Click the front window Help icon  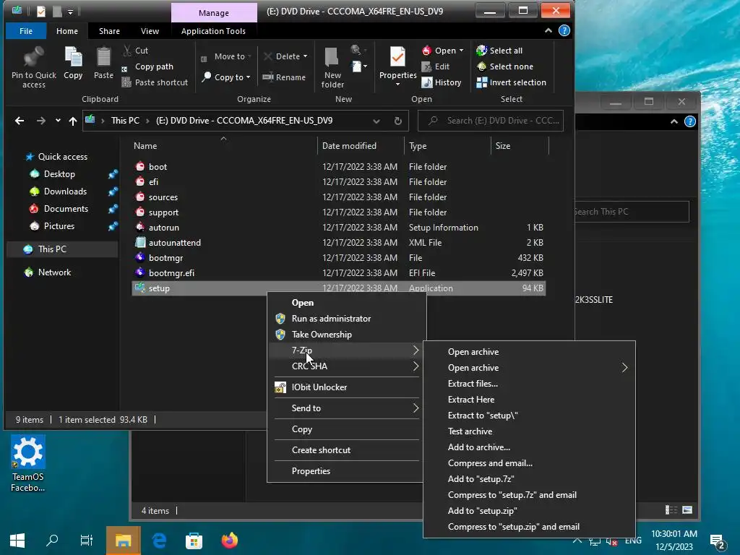coord(564,30)
